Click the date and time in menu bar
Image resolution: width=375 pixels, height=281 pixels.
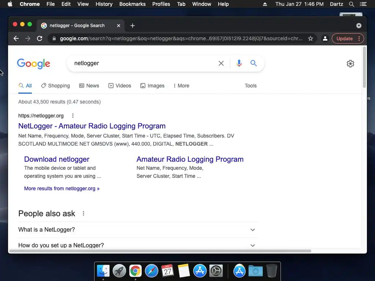(x=300, y=4)
